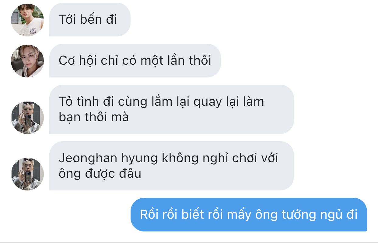Select the "Jeonghan hyung không nghỉ chơi" bubble
Viewport: 378px width, 243px height.
[171, 166]
